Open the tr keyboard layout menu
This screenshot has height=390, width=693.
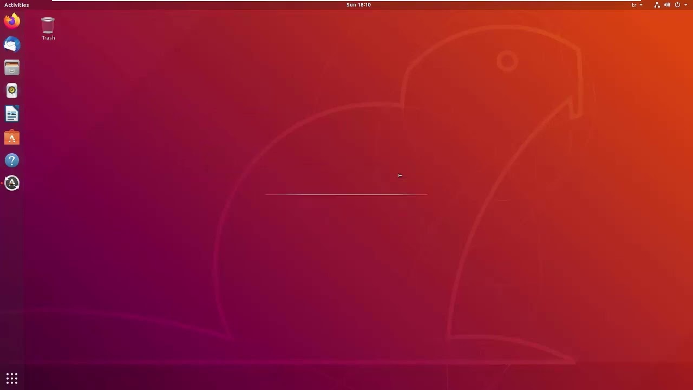(637, 5)
